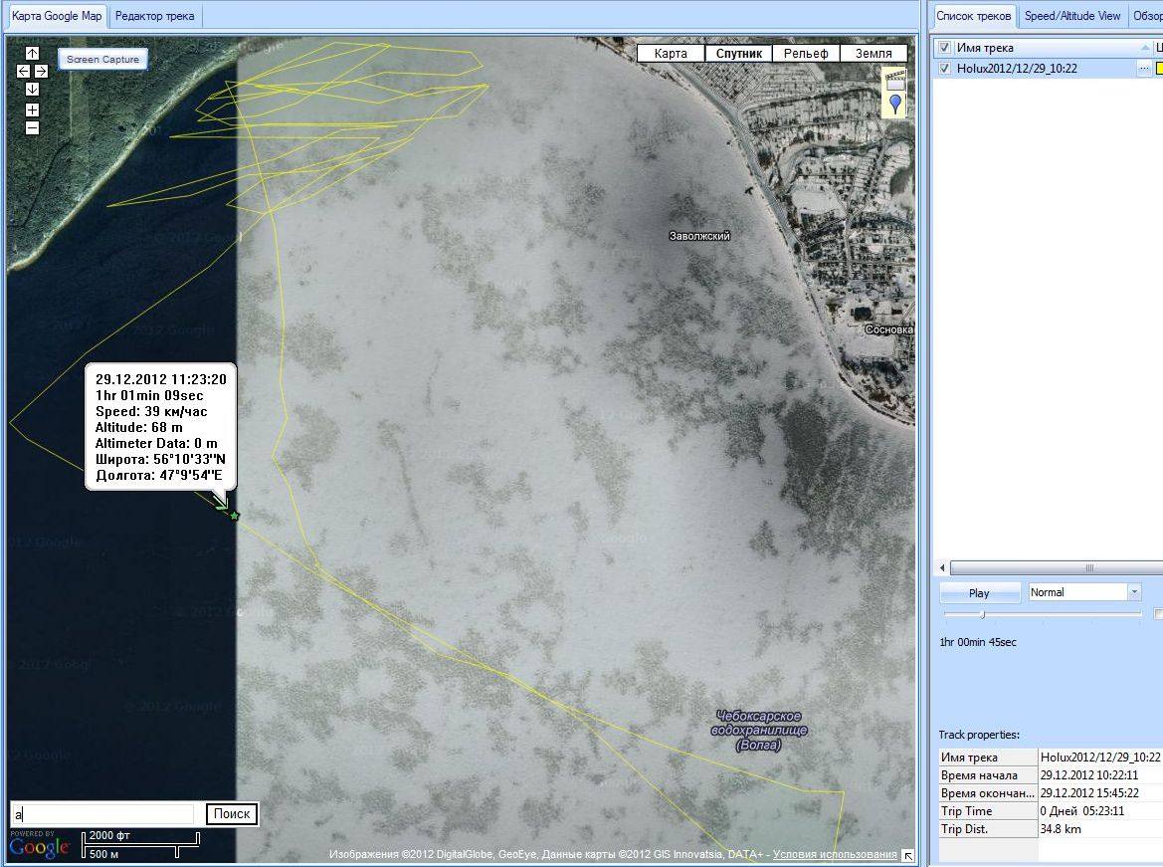Image resolution: width=1163 pixels, height=867 pixels.
Task: Toggle the header select-all tracks checkbox
Action: (945, 48)
